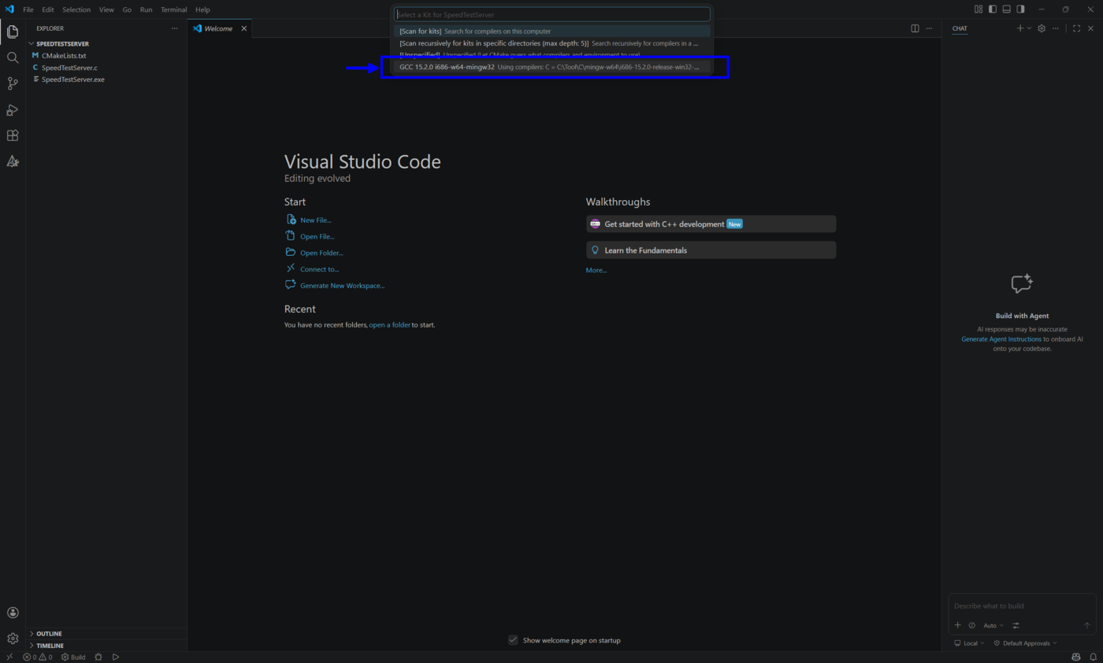Run the project via the status bar play icon
The height and width of the screenshot is (663, 1103).
(115, 656)
